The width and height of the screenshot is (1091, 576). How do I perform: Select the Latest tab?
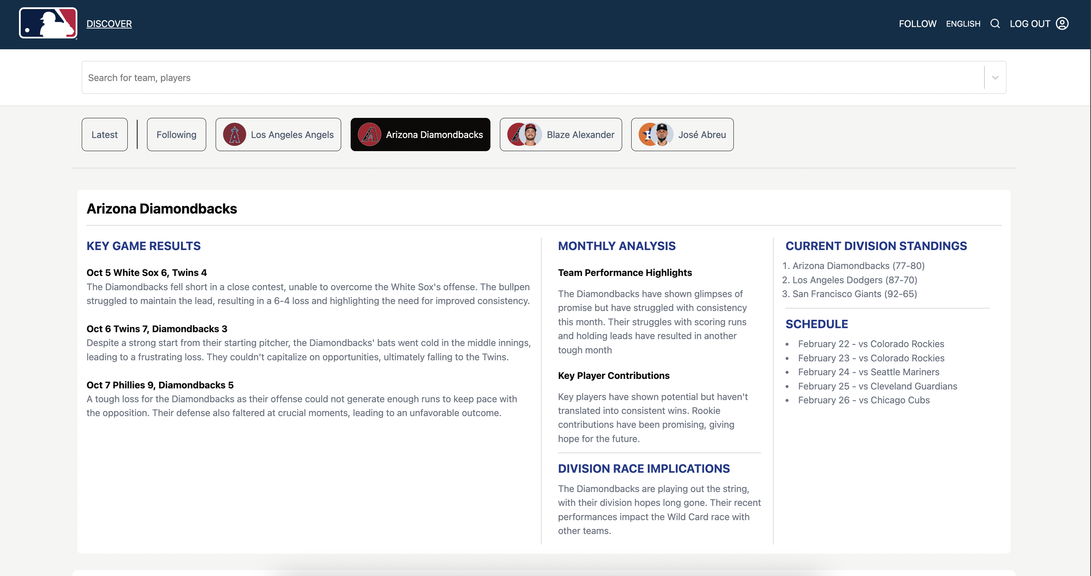[105, 135]
